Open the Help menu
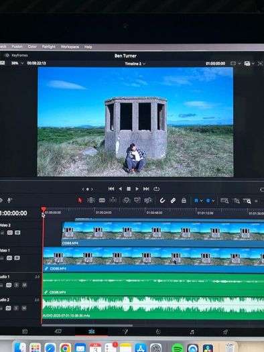 click(88, 47)
